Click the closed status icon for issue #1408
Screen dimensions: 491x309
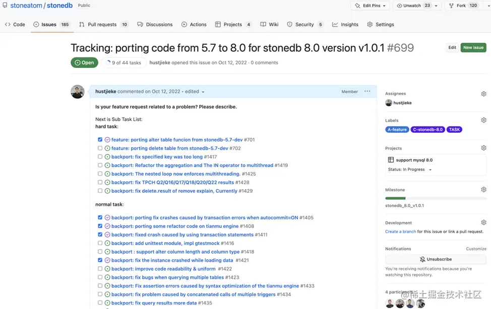coord(107,226)
